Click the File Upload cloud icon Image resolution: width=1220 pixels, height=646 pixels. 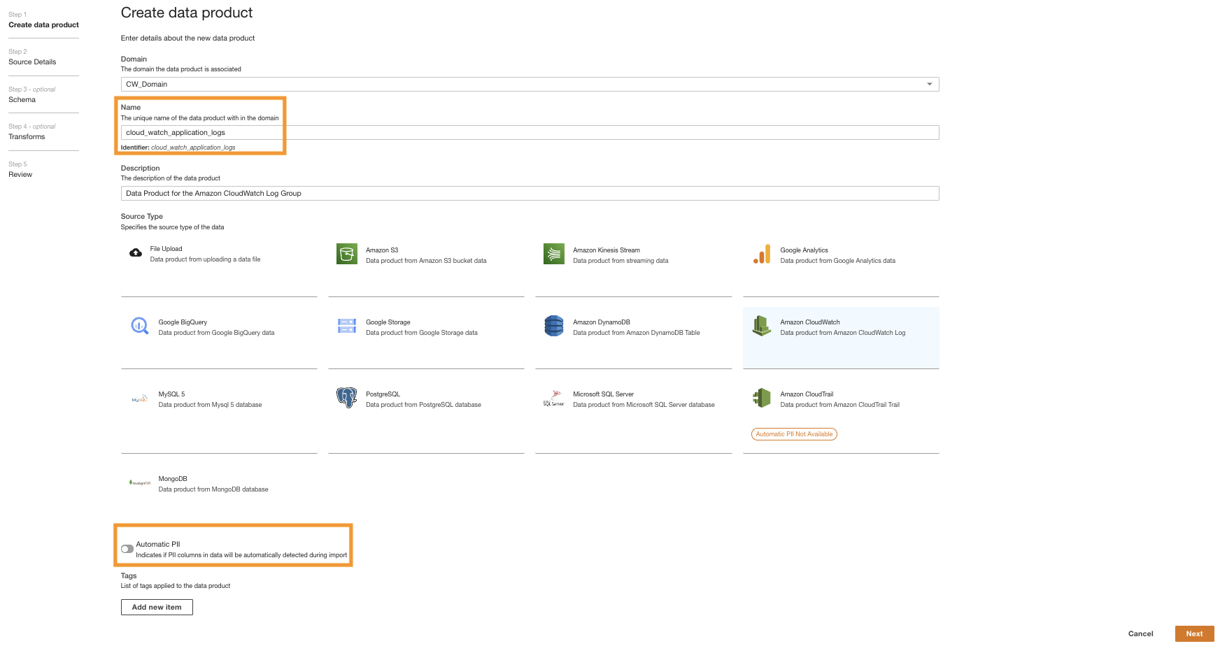[136, 253]
